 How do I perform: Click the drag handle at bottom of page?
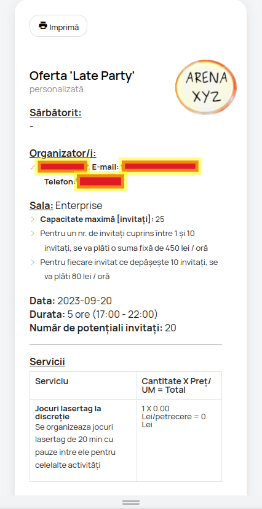pos(131,502)
